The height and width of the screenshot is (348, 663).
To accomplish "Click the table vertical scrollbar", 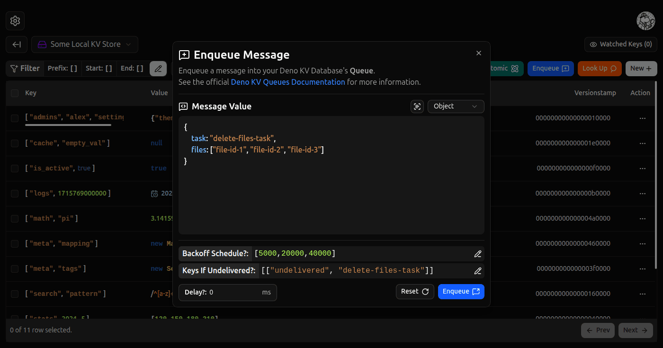I will pyautogui.click(x=656, y=175).
